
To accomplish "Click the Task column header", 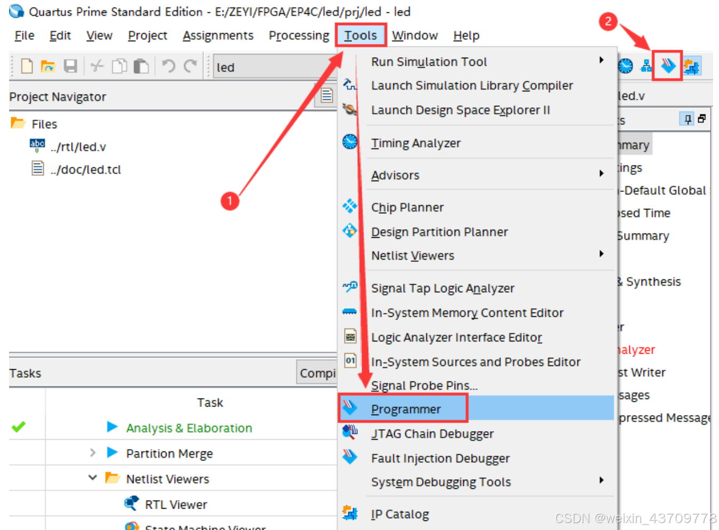I will click(210, 402).
